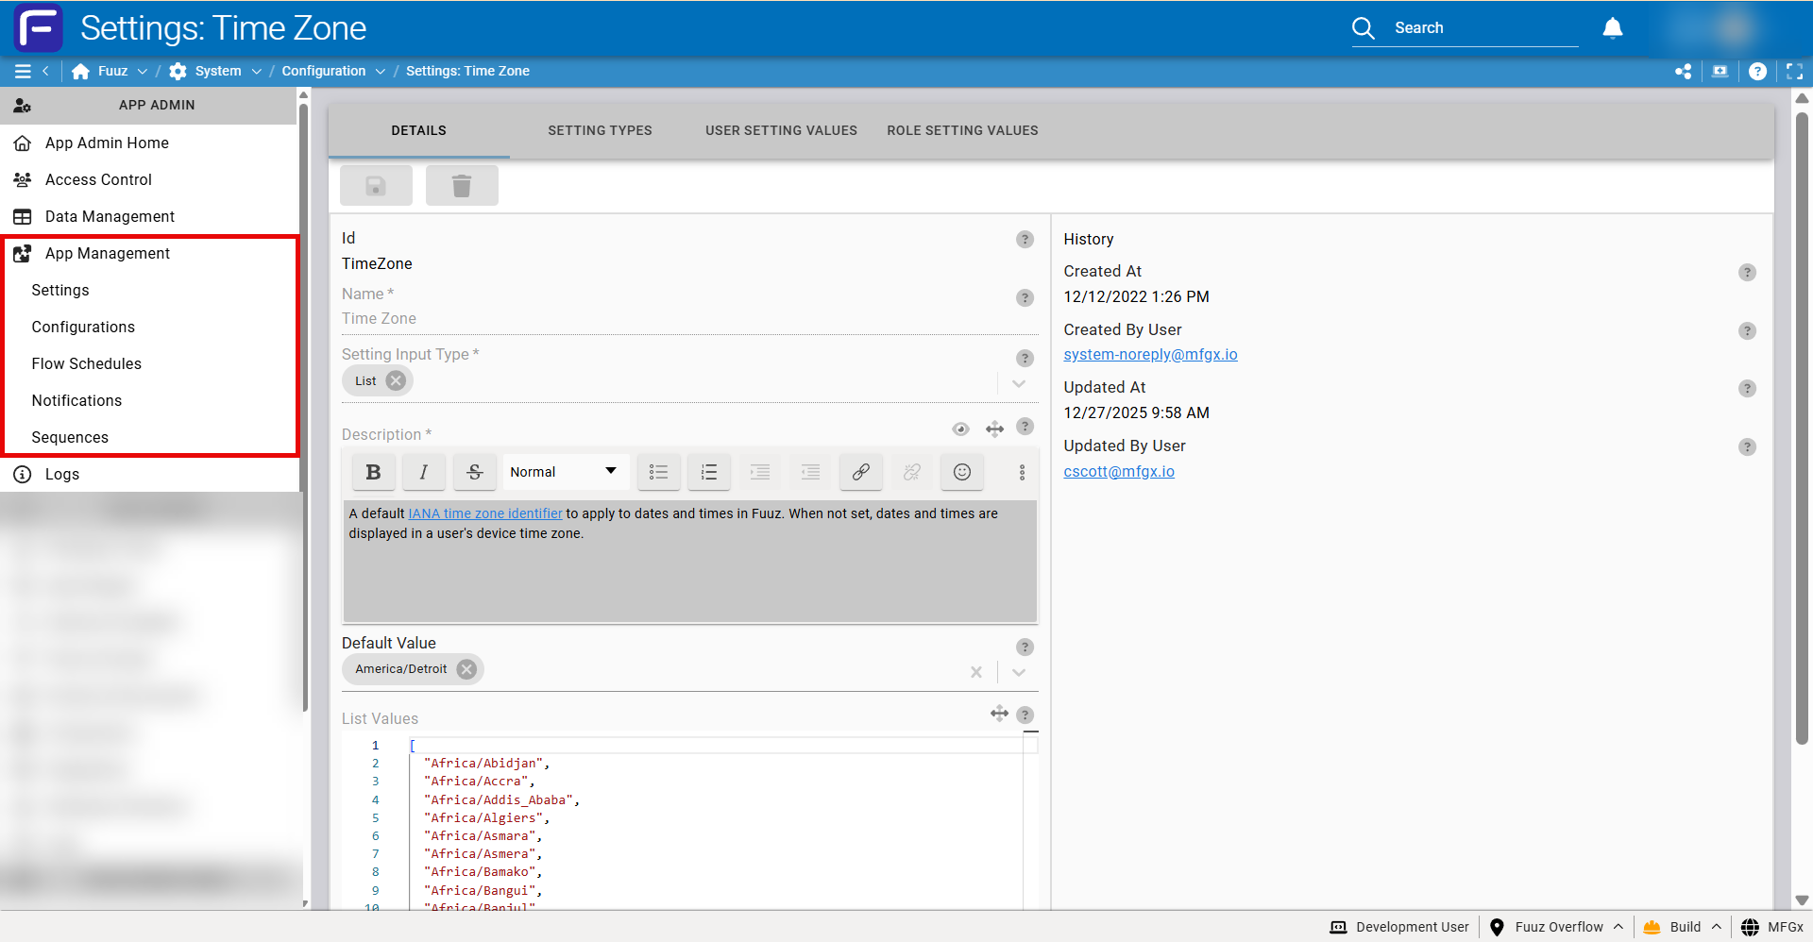
Task: Remove the List chip from Setting Input Type
Action: tap(396, 380)
